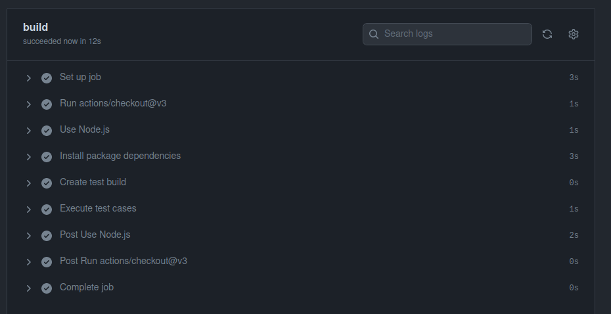Click the Complete job step label
This screenshot has height=314, width=611.
click(x=86, y=287)
